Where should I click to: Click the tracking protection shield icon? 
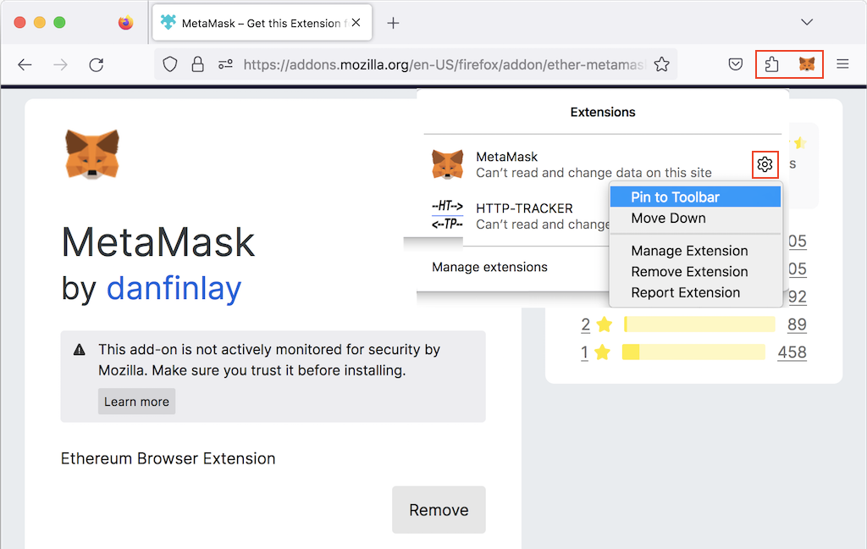click(x=169, y=64)
